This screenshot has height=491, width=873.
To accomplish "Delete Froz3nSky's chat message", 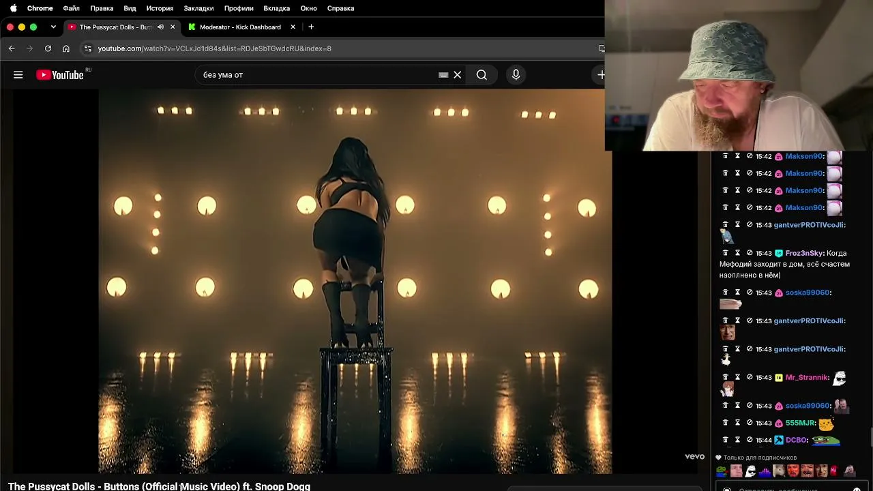I will (x=725, y=253).
